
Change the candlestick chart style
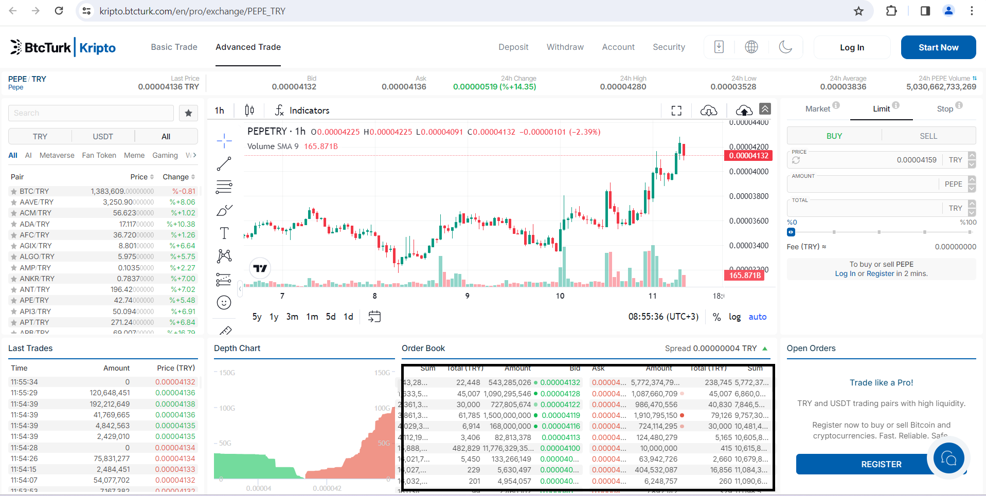pos(249,110)
